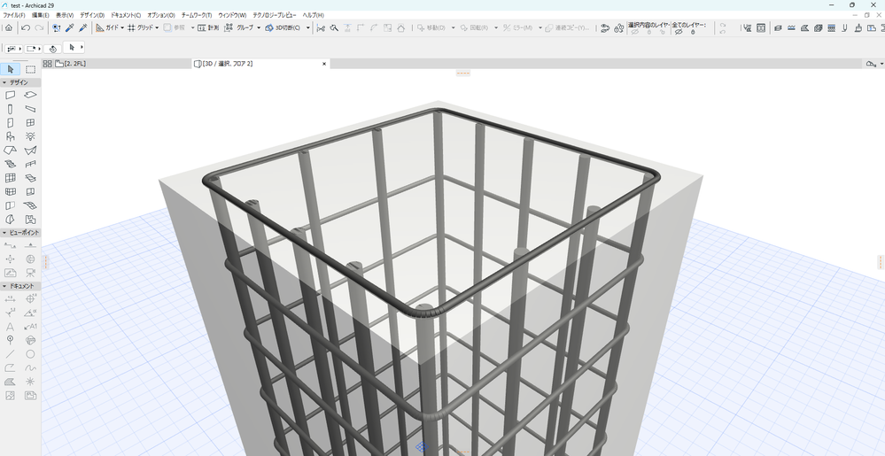
Task: Select the Wall tool
Action: [x=10, y=96]
